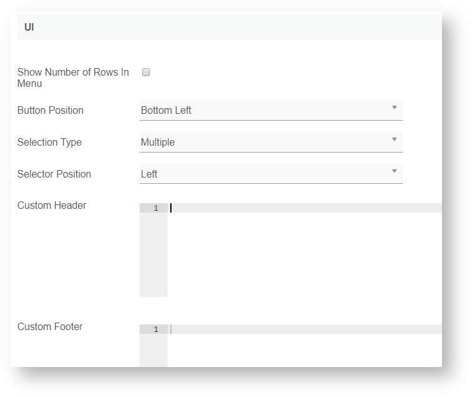Click the arrow icon of Selection Type dropdown

click(x=394, y=139)
